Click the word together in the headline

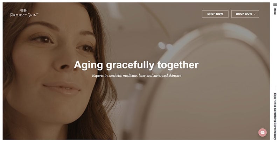(178, 65)
